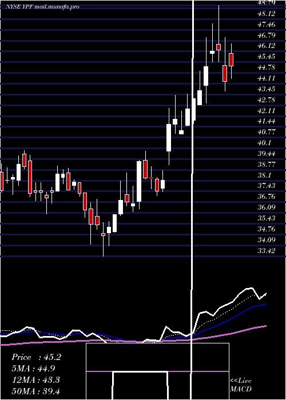The image size is (286, 400).
Task: Select the 42.78 price axis label
Action: (x=267, y=100)
